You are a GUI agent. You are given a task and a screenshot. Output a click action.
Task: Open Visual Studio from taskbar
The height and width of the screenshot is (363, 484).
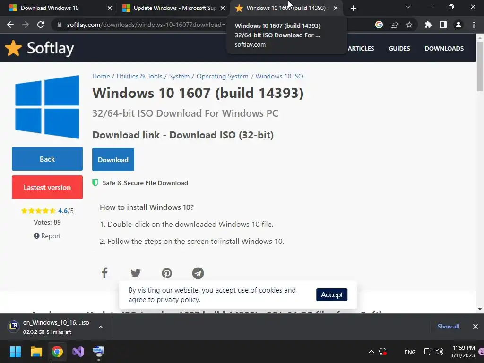coord(78,352)
